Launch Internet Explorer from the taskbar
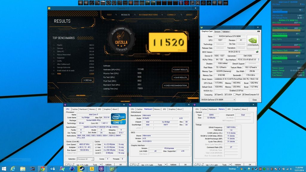Image resolution: width=306 pixels, height=172 pixels. click(x=13, y=169)
